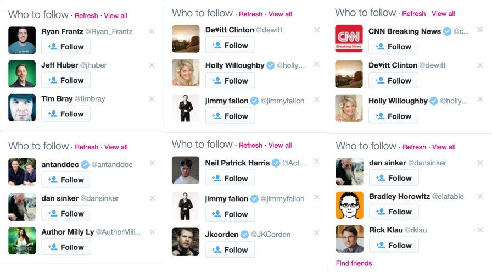The image size is (492, 272).
Task: Click Bradley Horowitz's cartoon avatar
Action: pyautogui.click(x=350, y=205)
